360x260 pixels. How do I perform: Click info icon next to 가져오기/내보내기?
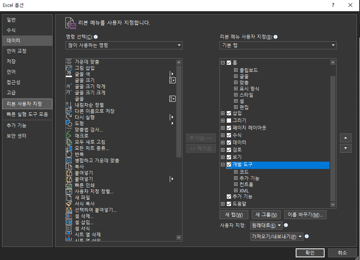306,236
